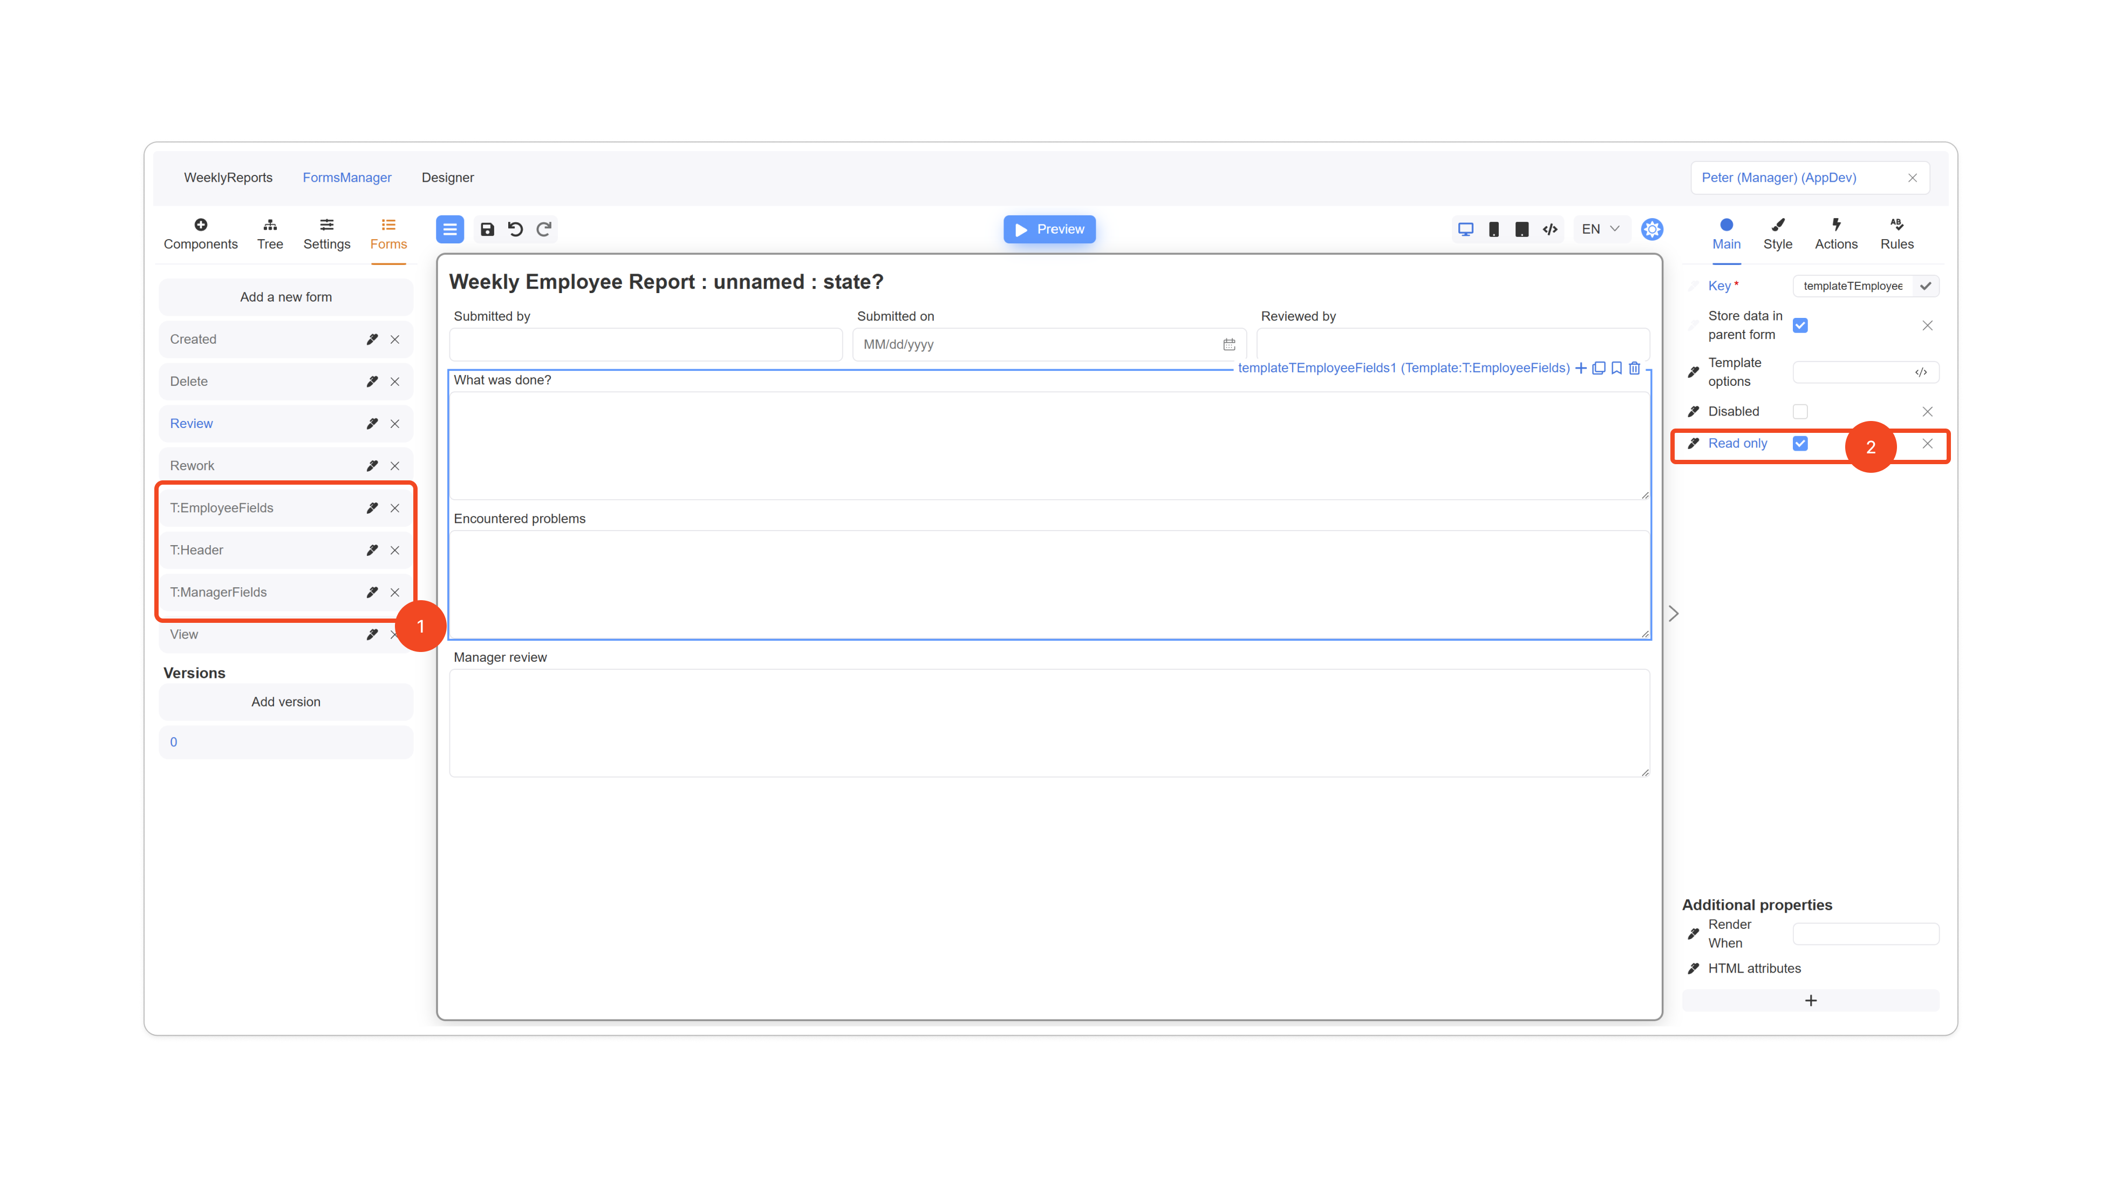Screen dimensions: 2102x1182
Task: Uncheck the Read only checkbox
Action: click(1800, 443)
